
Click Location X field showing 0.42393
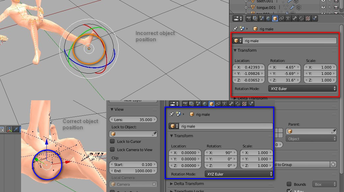pyautogui.click(x=248, y=67)
